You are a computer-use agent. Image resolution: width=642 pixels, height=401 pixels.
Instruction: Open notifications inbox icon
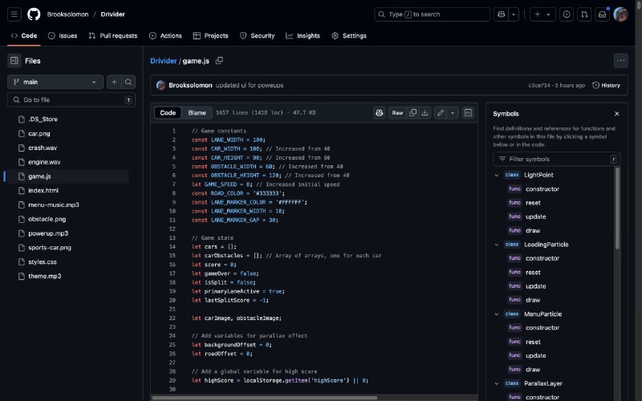pyautogui.click(x=603, y=14)
